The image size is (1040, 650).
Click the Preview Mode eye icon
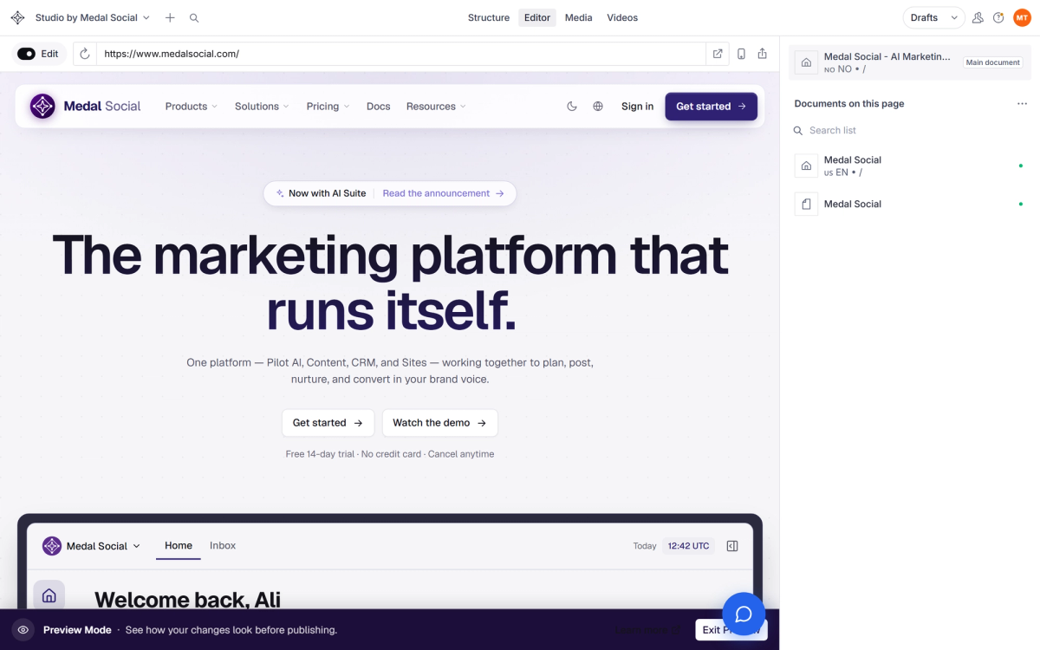23,630
